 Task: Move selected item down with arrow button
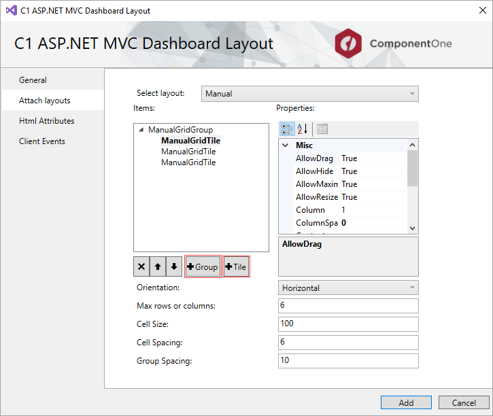(174, 266)
